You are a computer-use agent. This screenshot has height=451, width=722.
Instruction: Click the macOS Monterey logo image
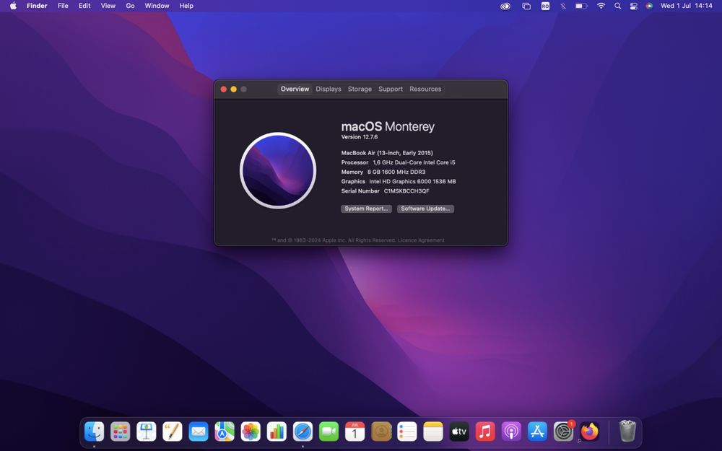[278, 171]
